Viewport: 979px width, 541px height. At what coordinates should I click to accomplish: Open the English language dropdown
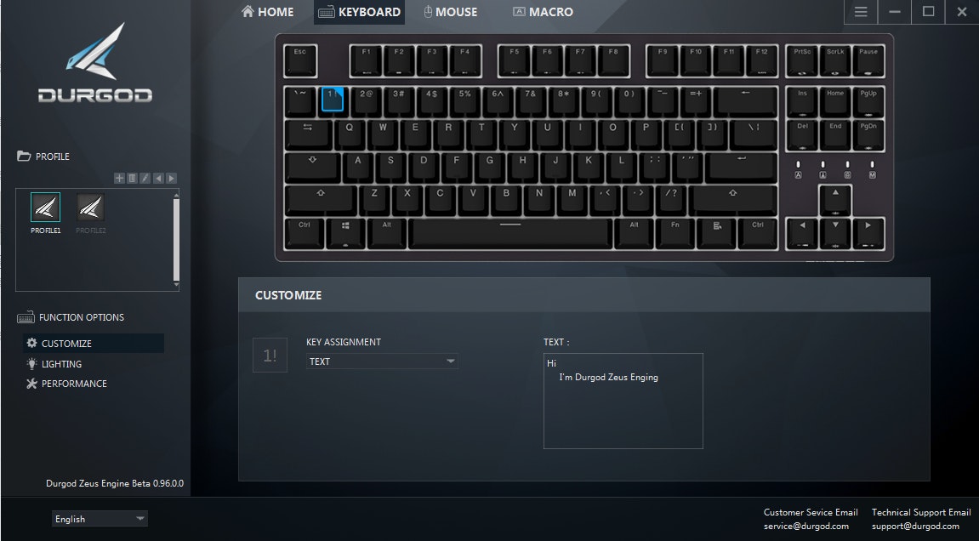[x=100, y=519]
